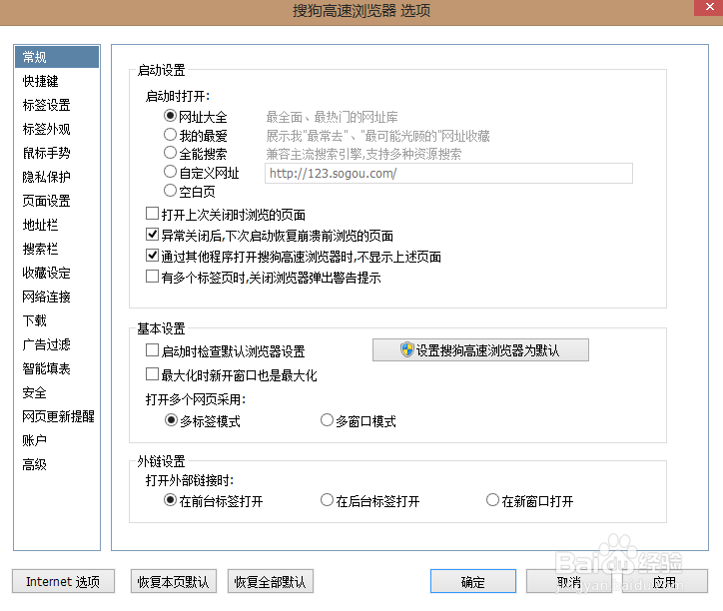Select 自定义网址 radio button
723x611 pixels.
[170, 172]
